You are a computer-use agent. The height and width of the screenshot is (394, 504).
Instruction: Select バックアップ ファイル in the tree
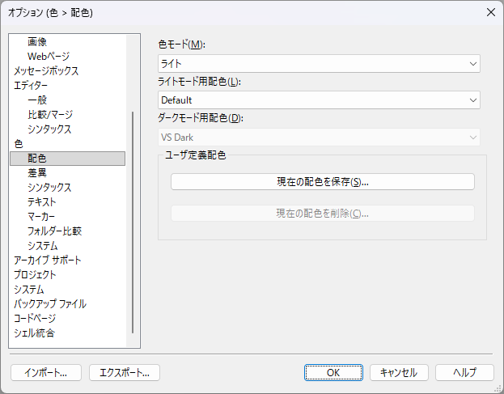[50, 304]
